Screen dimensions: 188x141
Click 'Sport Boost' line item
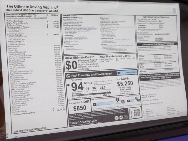13,48
